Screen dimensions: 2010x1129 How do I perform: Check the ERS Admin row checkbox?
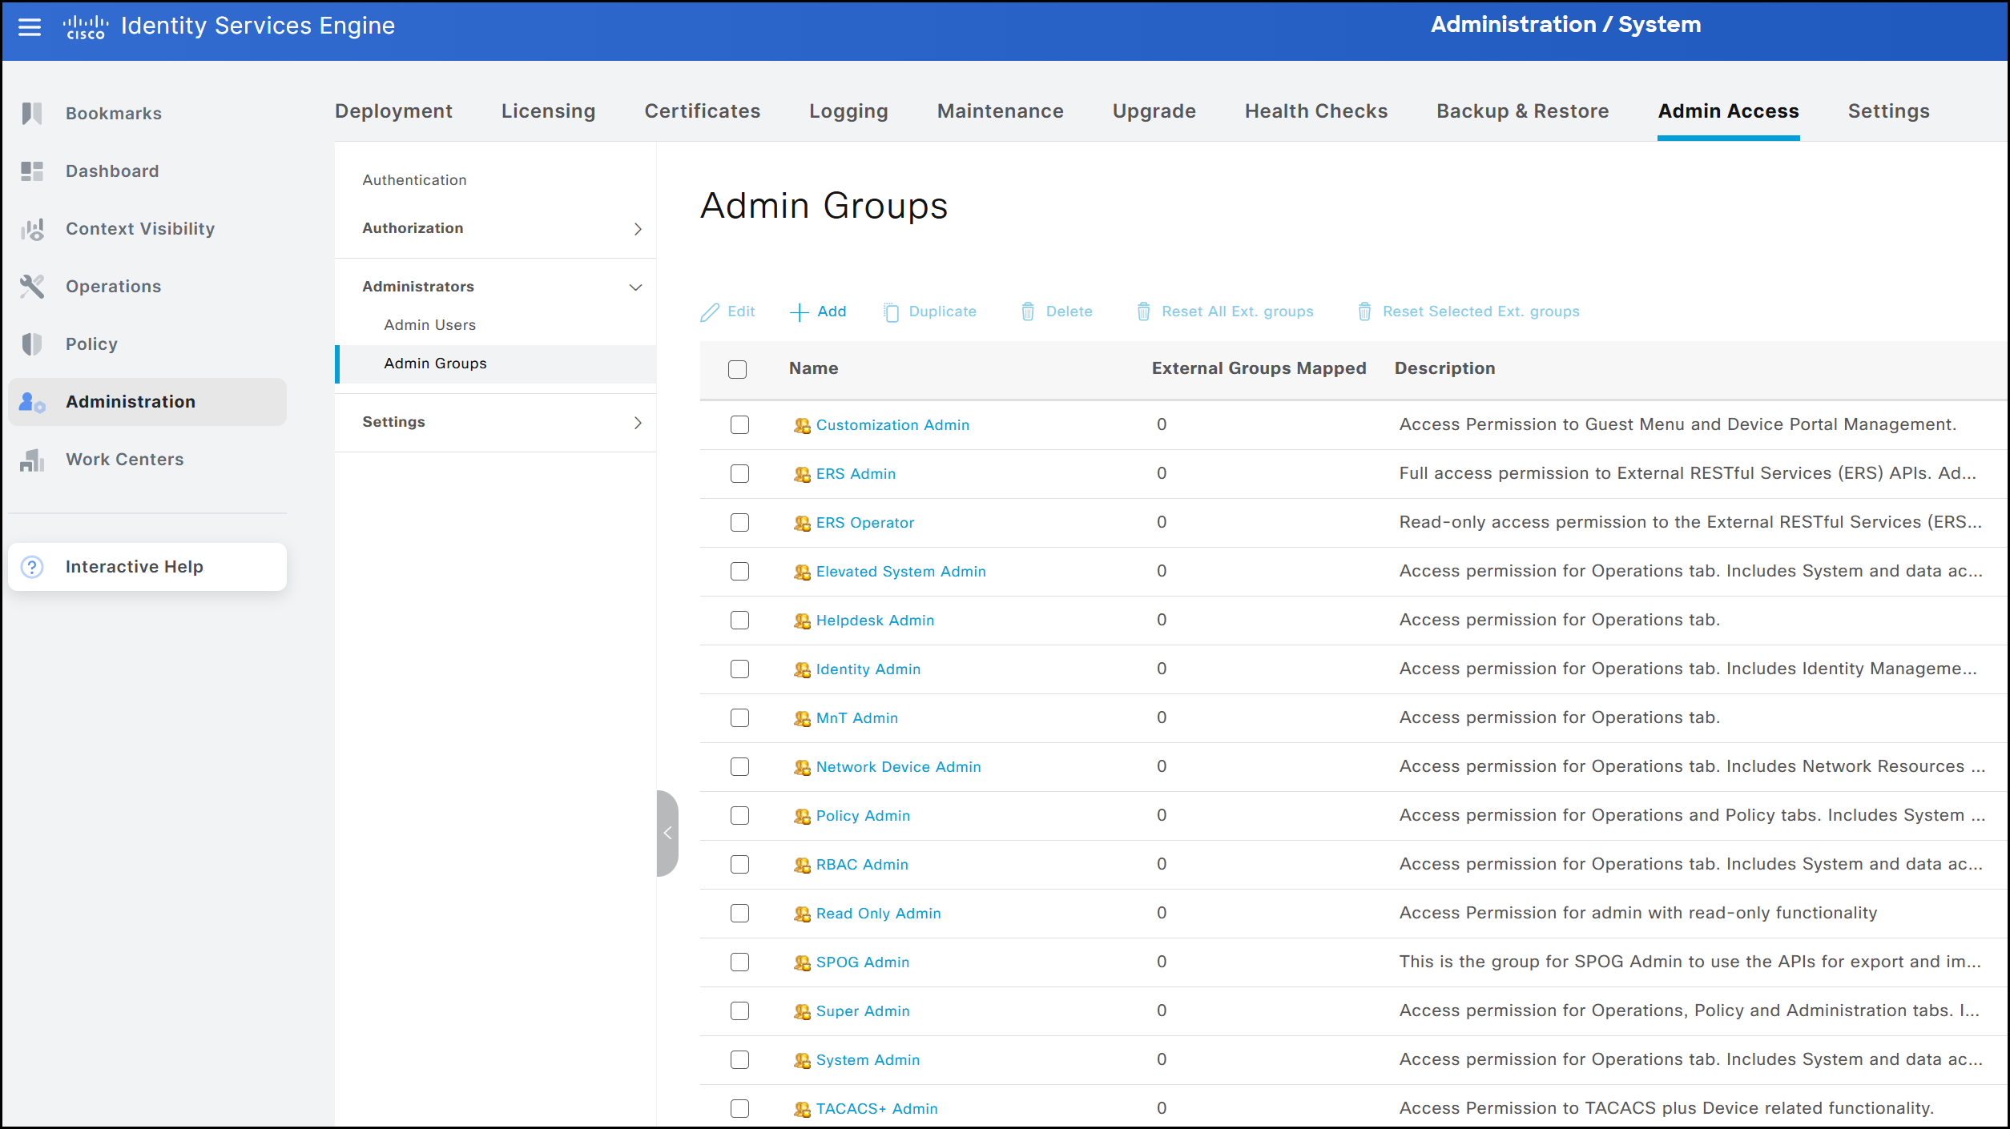coord(739,474)
